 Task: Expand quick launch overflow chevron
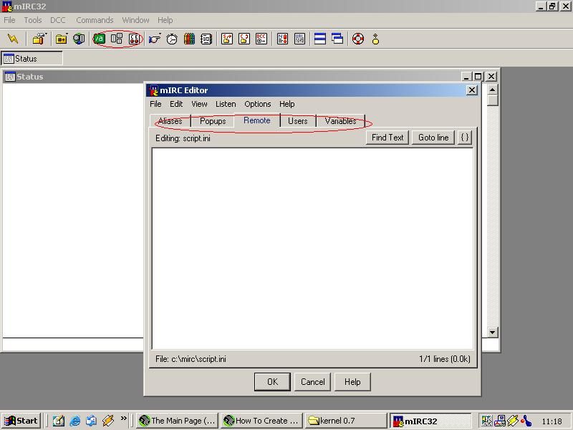click(124, 419)
